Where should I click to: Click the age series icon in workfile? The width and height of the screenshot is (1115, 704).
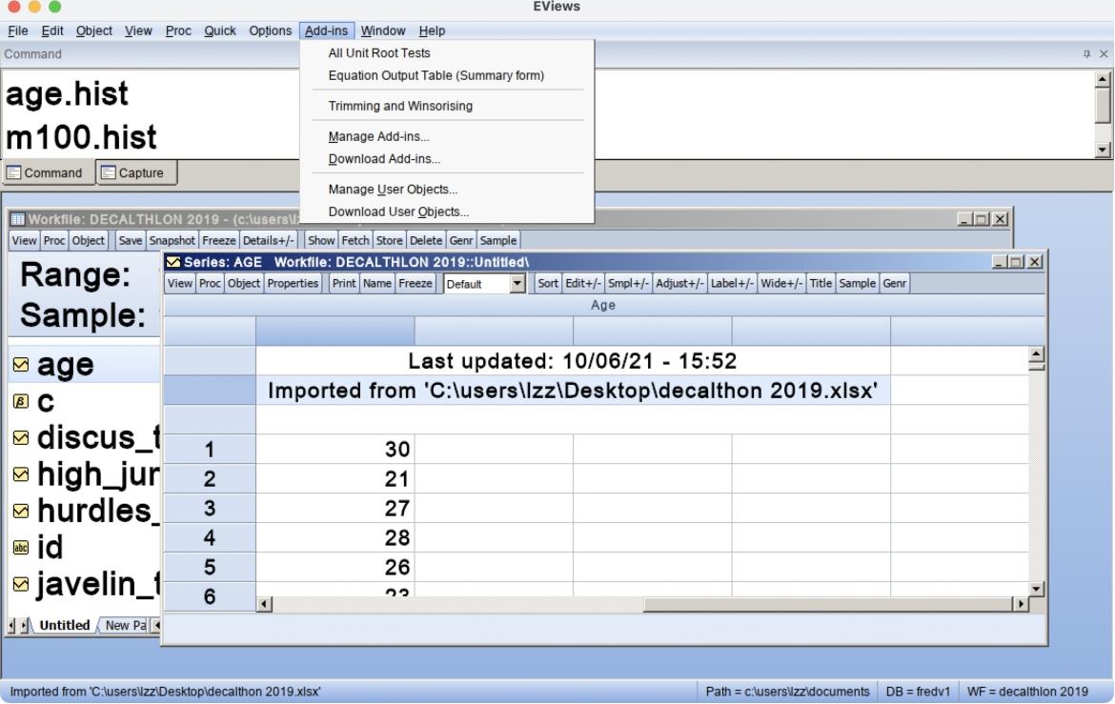[x=22, y=366]
